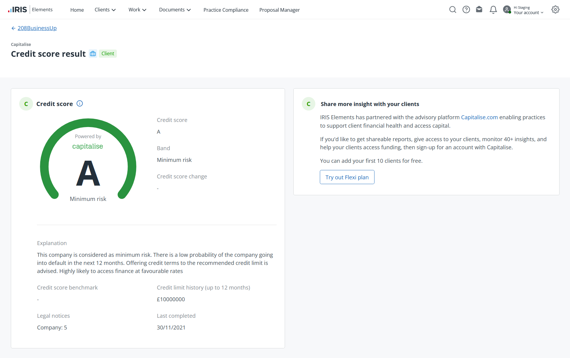Click the green credit score gauge
The height and width of the screenshot is (358, 570).
pyautogui.click(x=88, y=159)
